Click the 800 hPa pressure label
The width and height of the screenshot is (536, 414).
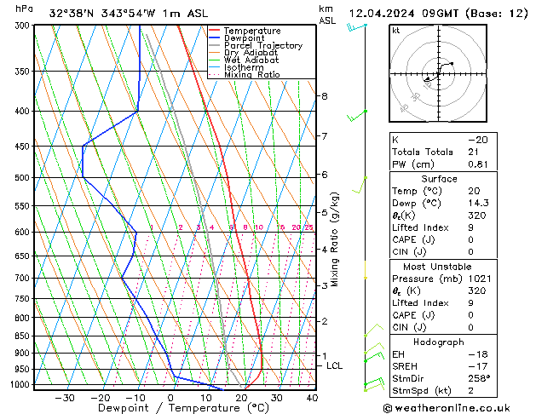(24, 318)
